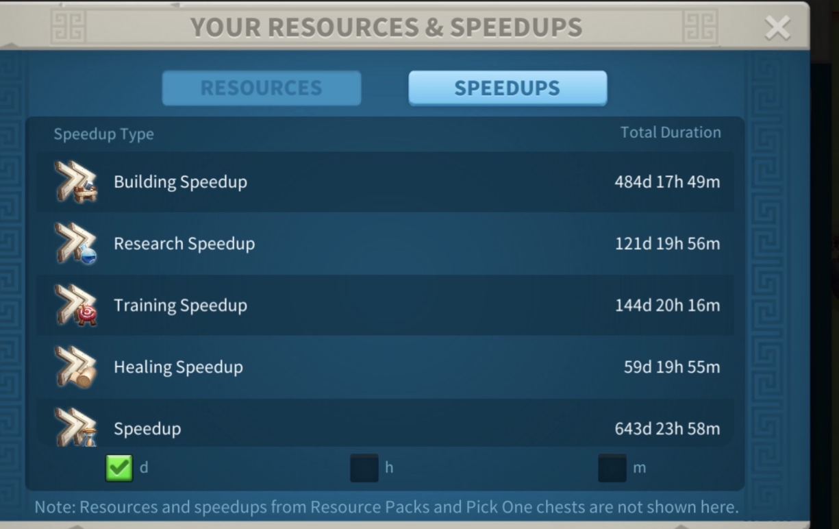
Task: Close the Resources & Speedups window
Action: click(x=777, y=28)
